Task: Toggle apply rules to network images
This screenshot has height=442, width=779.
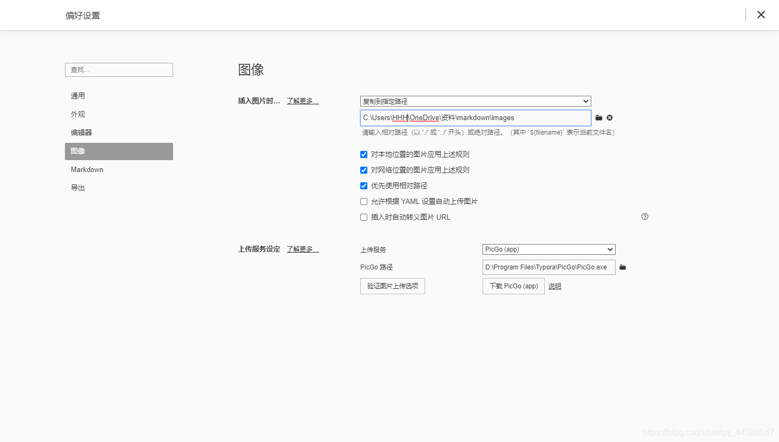Action: [x=364, y=170]
